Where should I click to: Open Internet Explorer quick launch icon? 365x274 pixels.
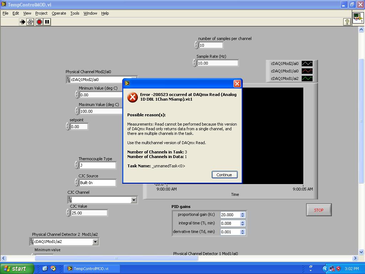[x=45, y=268]
